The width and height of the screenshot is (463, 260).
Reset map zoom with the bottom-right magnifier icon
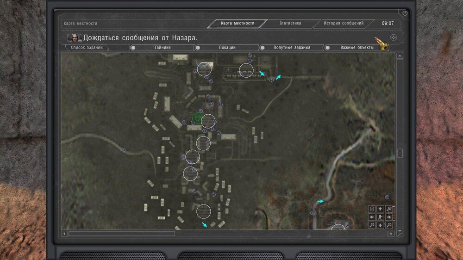pyautogui.click(x=389, y=225)
